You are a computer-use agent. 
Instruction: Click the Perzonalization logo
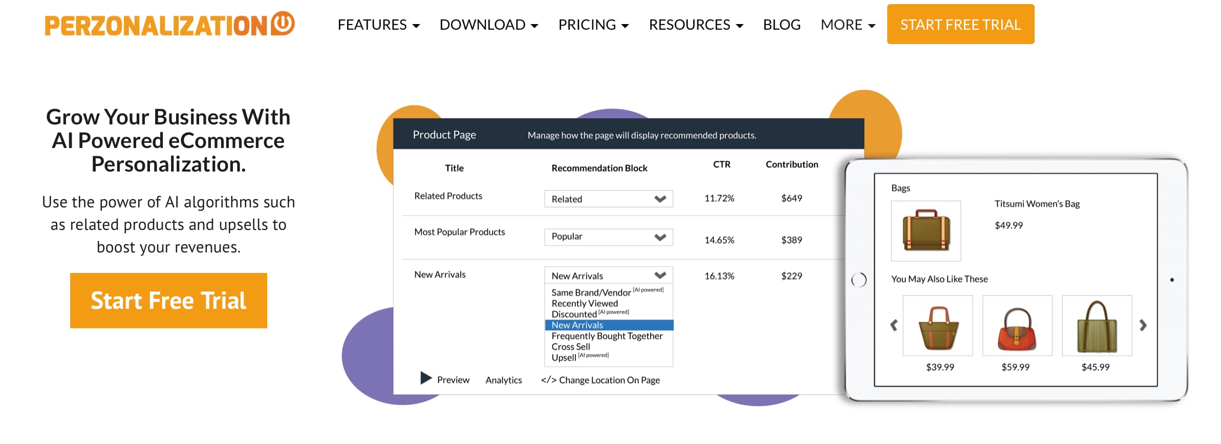(x=169, y=25)
